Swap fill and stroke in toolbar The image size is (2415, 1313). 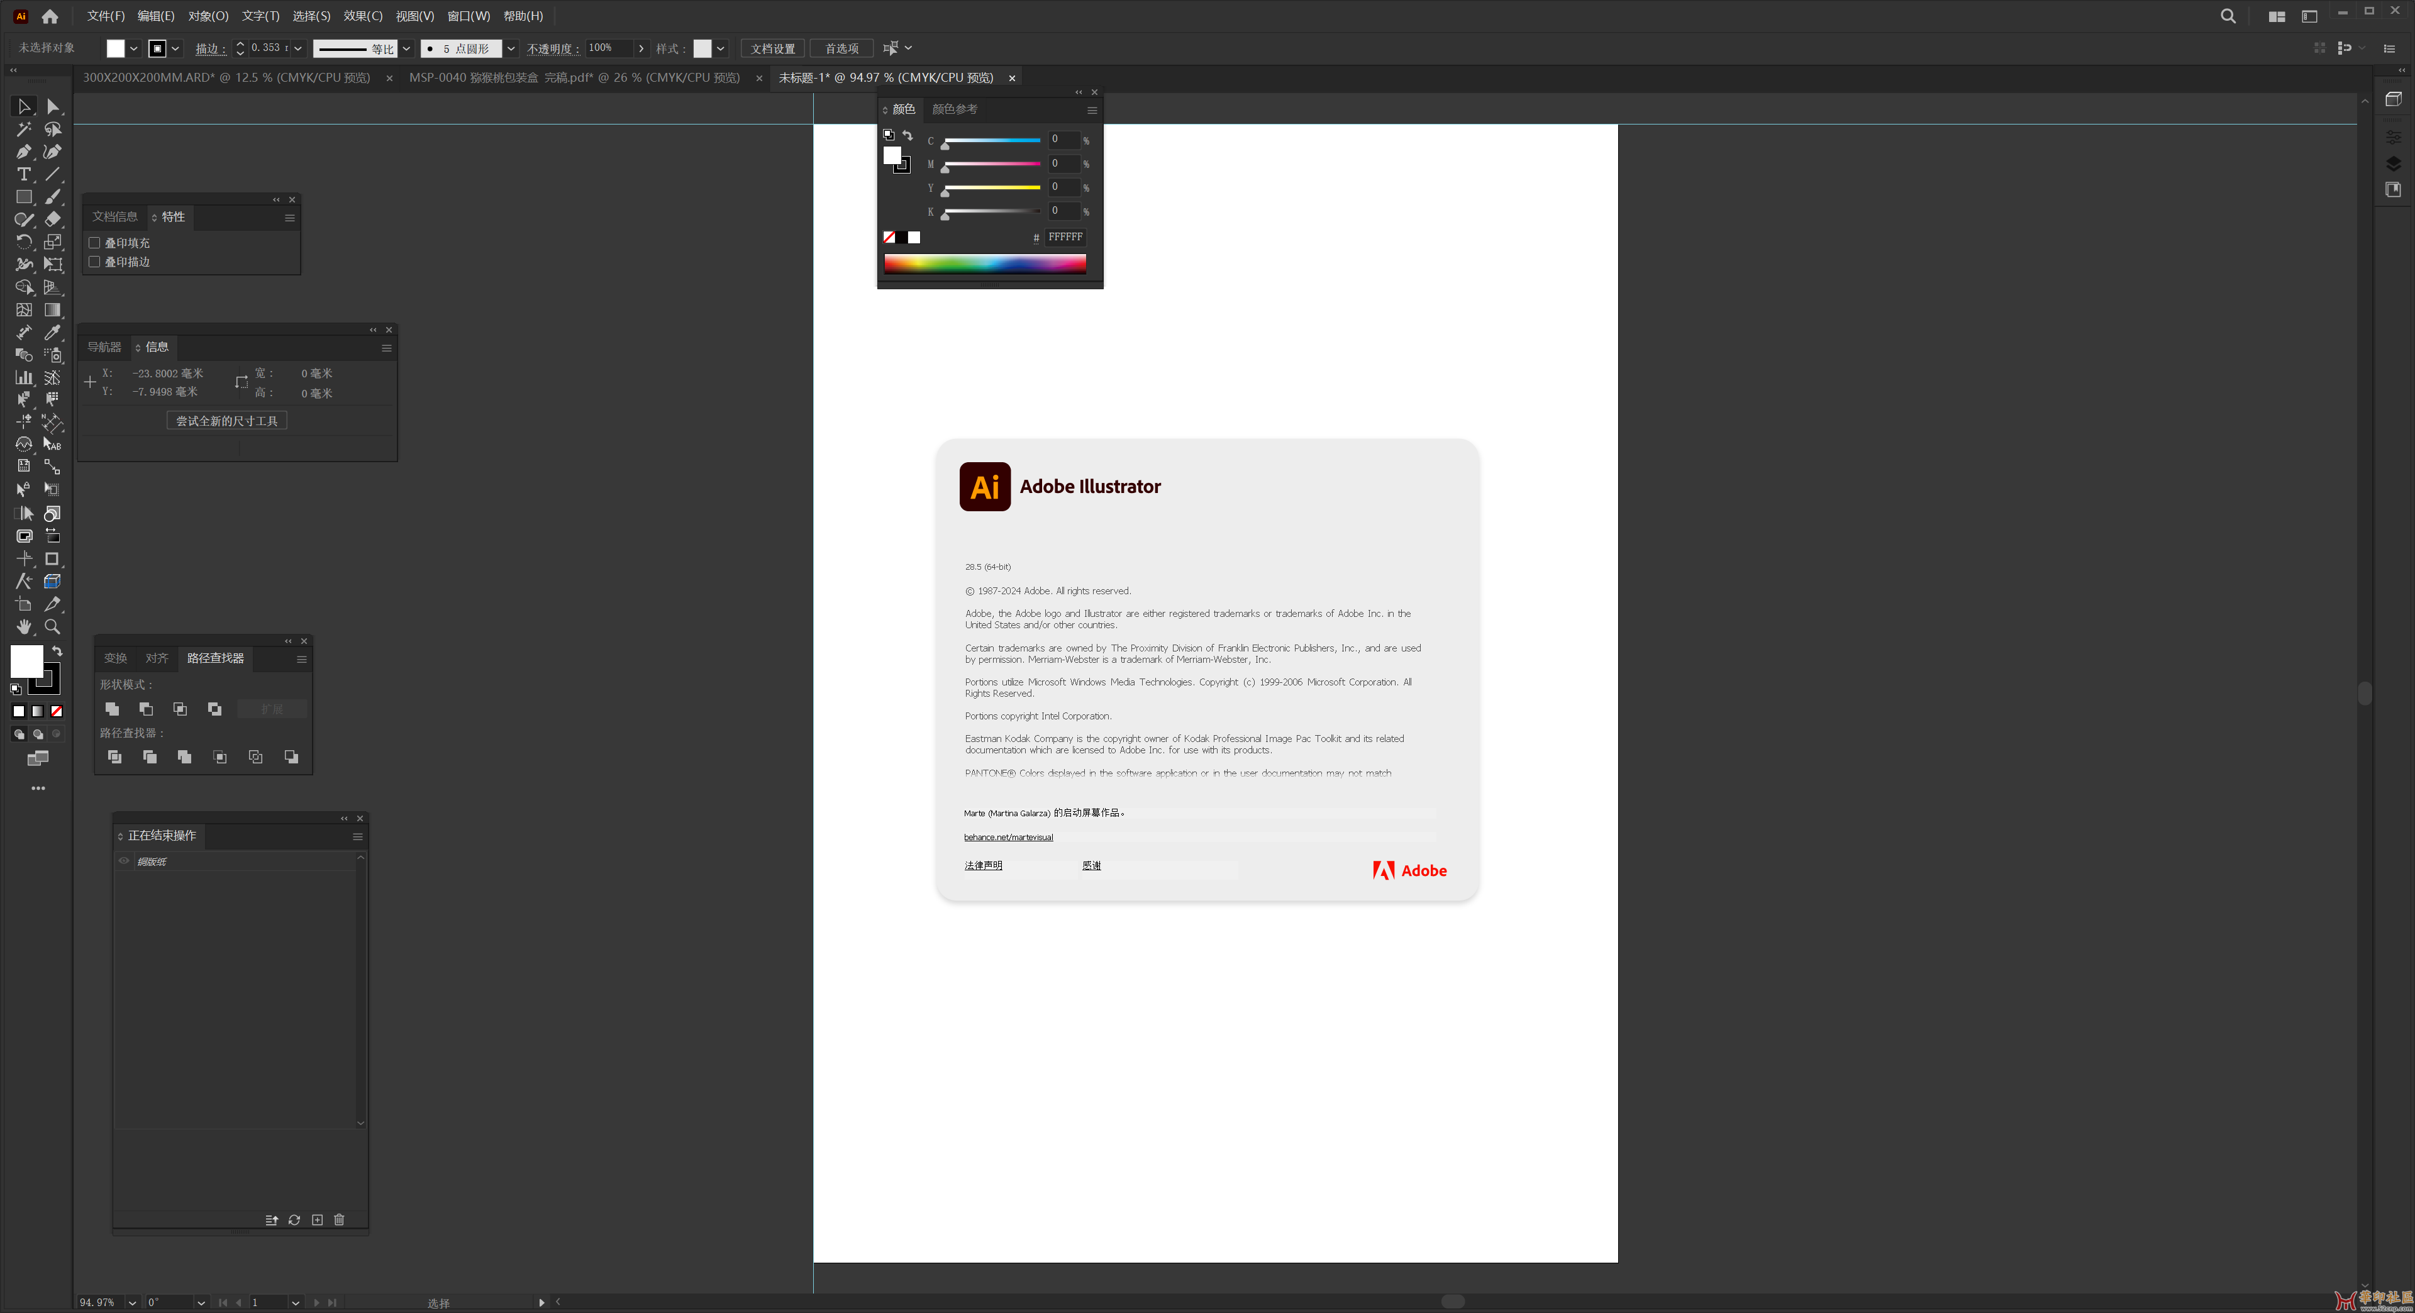tap(57, 651)
